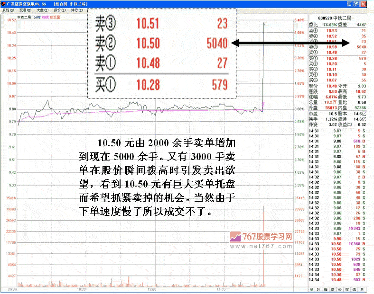Open the 报价 menu
This screenshot has width=374, height=294.
(58, 9)
